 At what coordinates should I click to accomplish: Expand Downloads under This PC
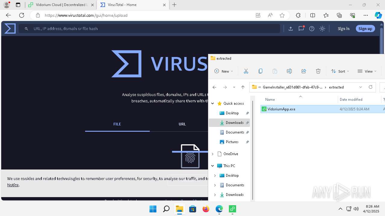[x=215, y=195]
